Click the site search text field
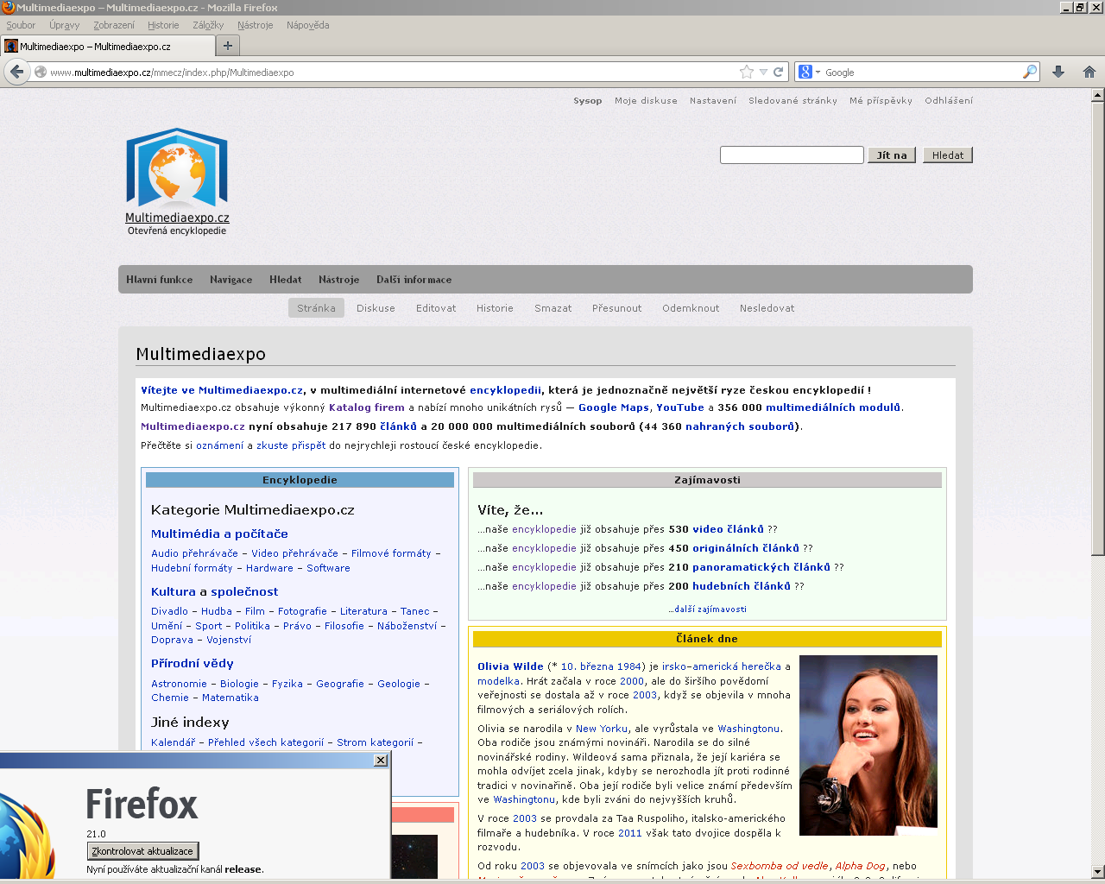Screen dimensions: 1105x884 pos(792,155)
